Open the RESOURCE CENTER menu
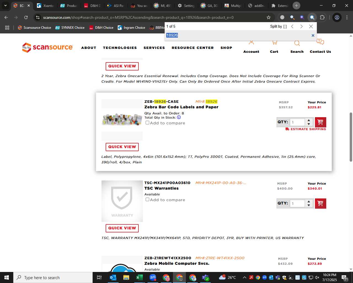The height and width of the screenshot is (283, 353). coord(193,48)
